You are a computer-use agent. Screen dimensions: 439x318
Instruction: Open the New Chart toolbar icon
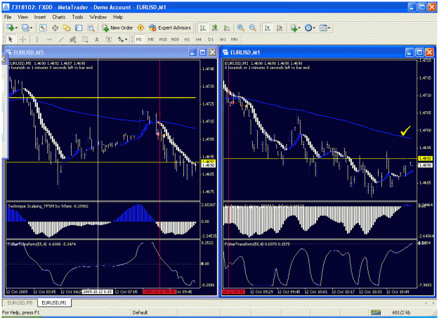click(x=11, y=27)
